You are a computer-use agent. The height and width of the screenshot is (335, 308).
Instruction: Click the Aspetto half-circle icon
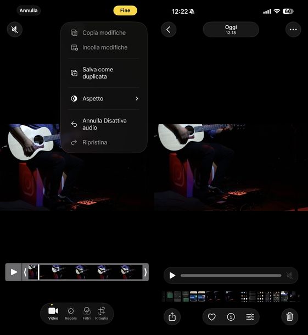(x=74, y=98)
